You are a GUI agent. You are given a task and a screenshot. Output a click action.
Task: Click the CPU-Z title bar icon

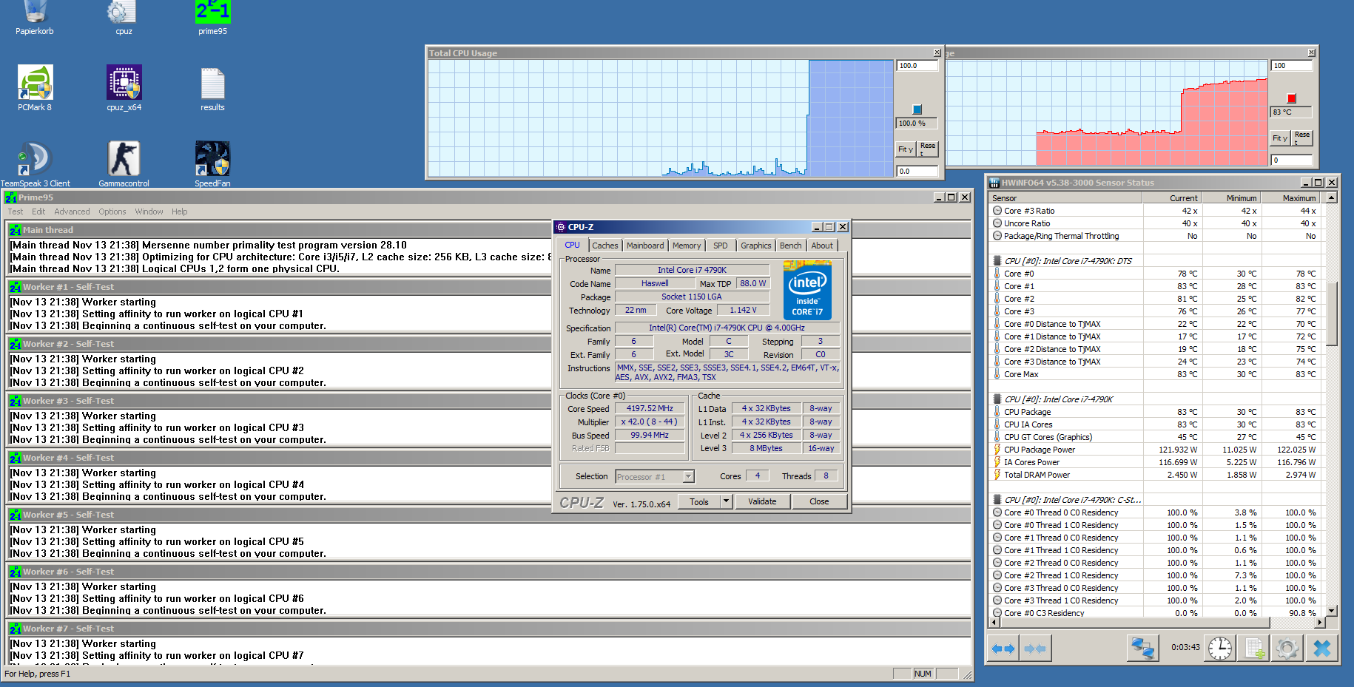(561, 227)
